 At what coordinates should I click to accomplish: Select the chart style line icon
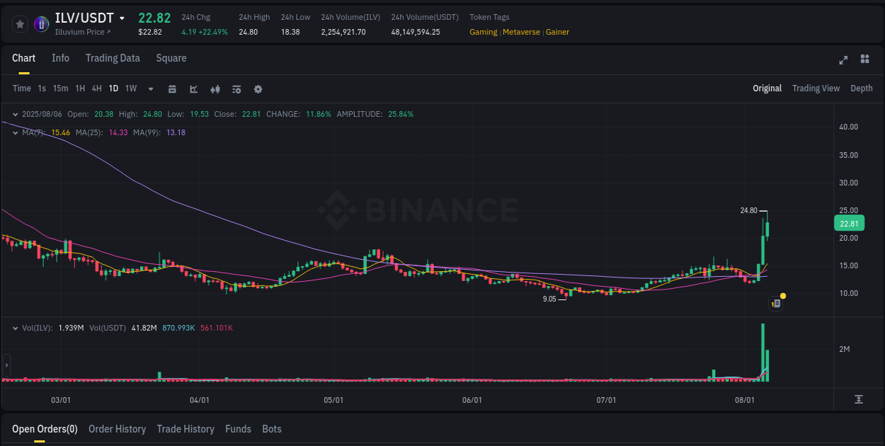(x=193, y=89)
